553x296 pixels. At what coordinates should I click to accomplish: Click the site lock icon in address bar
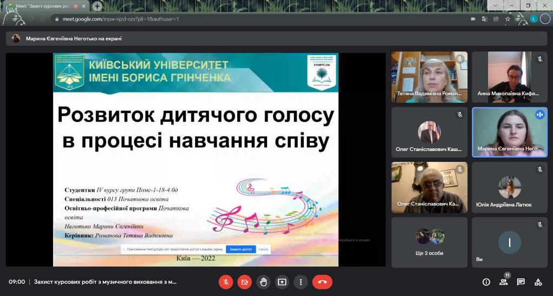point(57,19)
